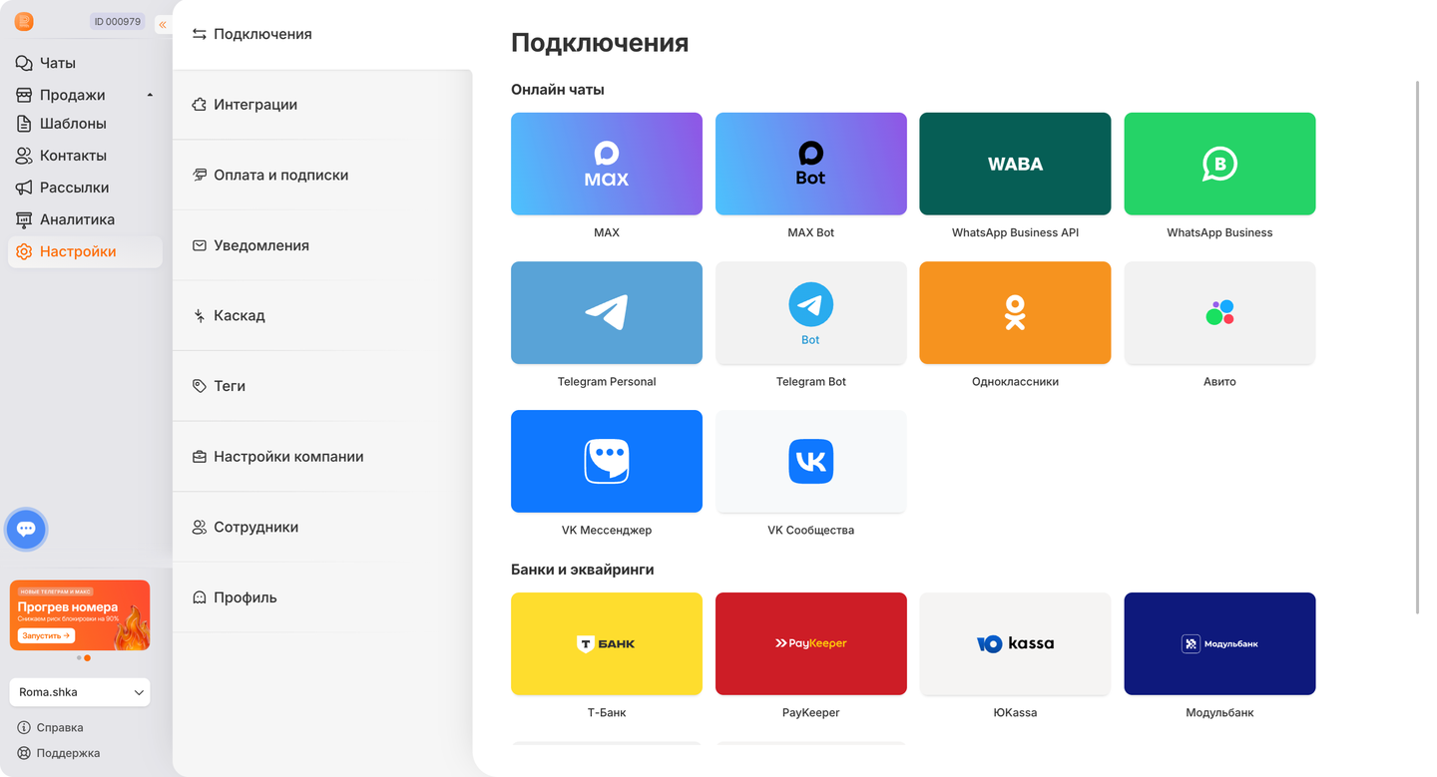Viewport: 1437px width, 777px height.
Task: Click the orange Одноклассники tile
Action: [x=1015, y=312]
